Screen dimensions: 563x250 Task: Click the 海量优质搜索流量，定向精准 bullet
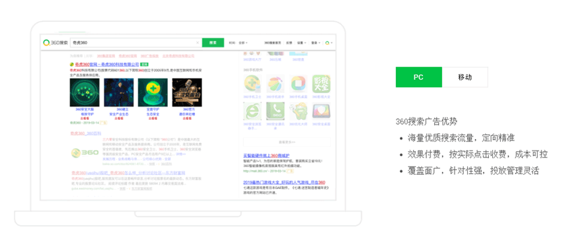(461, 138)
